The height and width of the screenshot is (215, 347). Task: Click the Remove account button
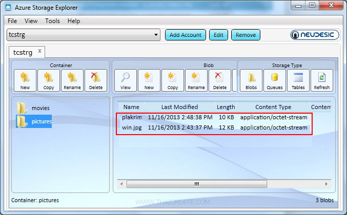[x=246, y=35]
